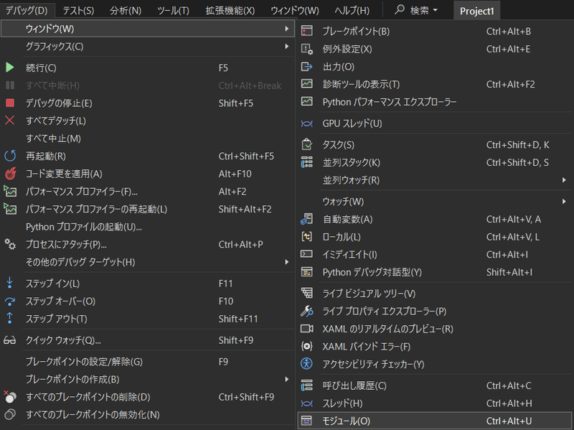The width and height of the screenshot is (574, 430).
Task: Click the Modules (モジュール) icon
Action: point(306,421)
